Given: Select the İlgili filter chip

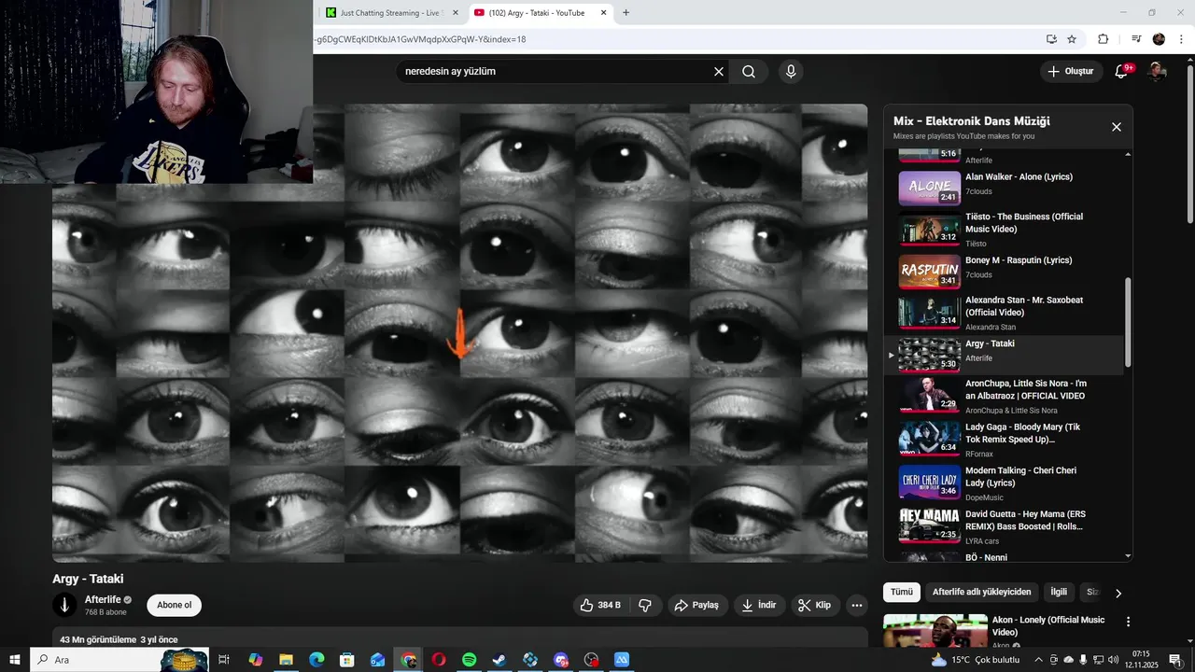Looking at the screenshot, I should tap(1059, 592).
